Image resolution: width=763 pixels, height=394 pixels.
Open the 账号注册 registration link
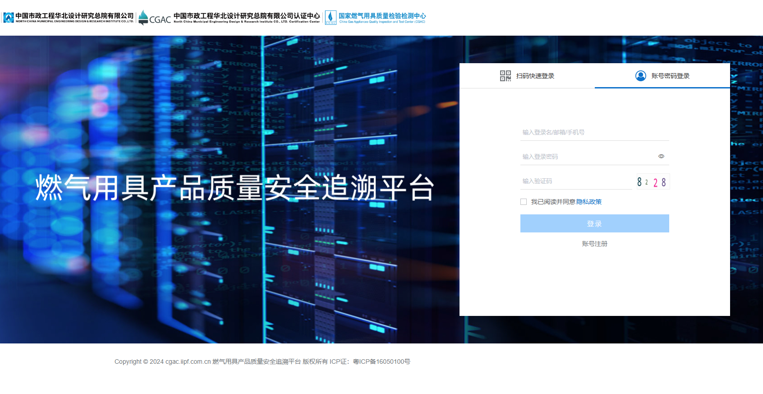tap(594, 244)
